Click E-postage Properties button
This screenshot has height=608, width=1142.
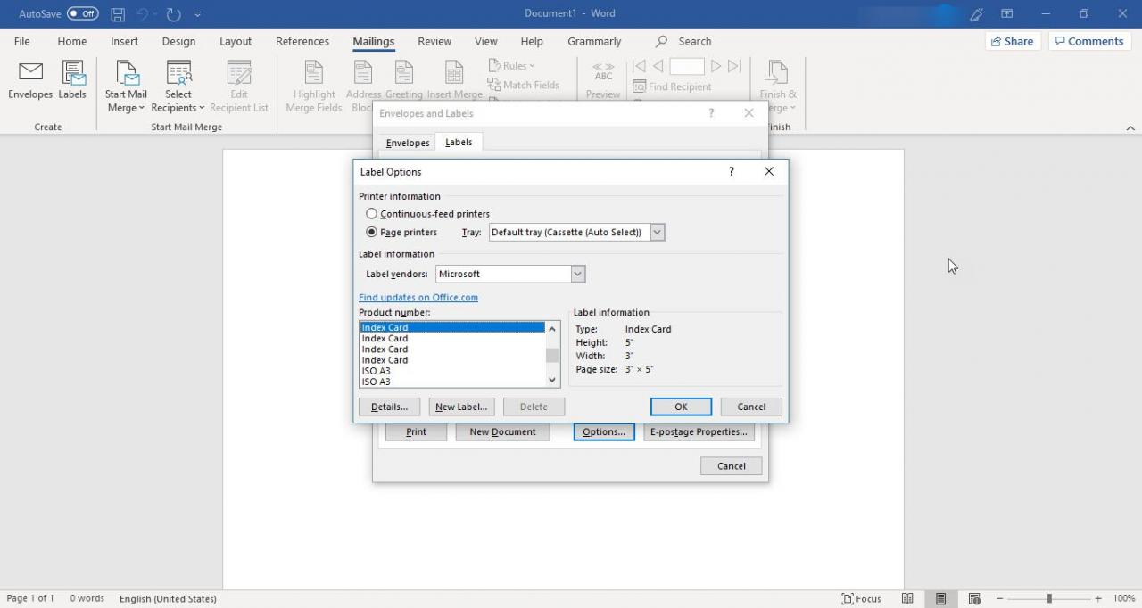(699, 431)
